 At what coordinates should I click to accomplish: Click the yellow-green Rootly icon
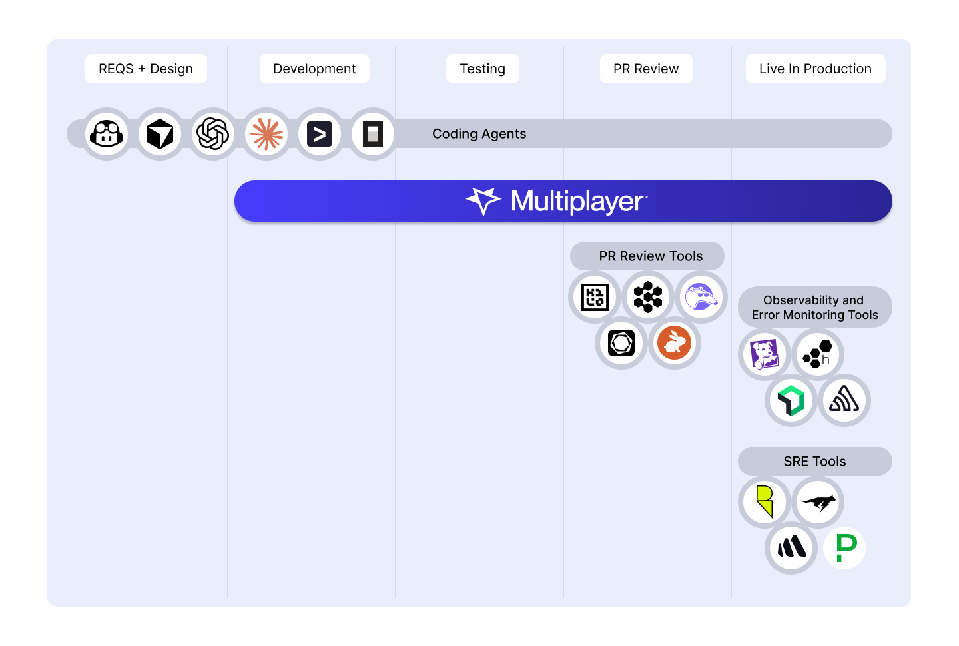[765, 502]
